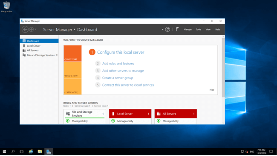Open the What's New tile
Screen dimensions: 277x156
click(x=72, y=70)
